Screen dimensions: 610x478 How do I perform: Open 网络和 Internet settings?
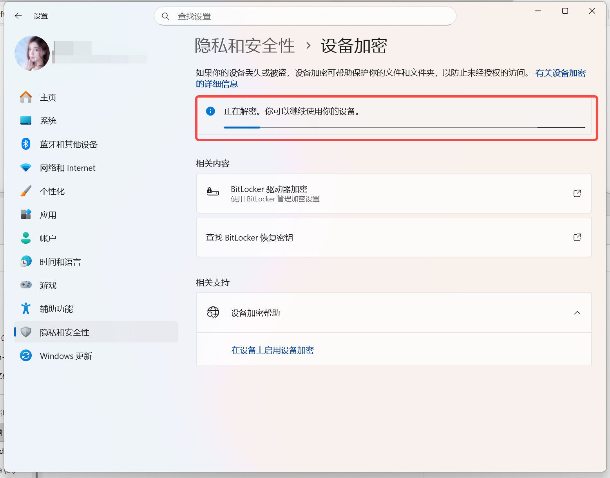tap(67, 168)
